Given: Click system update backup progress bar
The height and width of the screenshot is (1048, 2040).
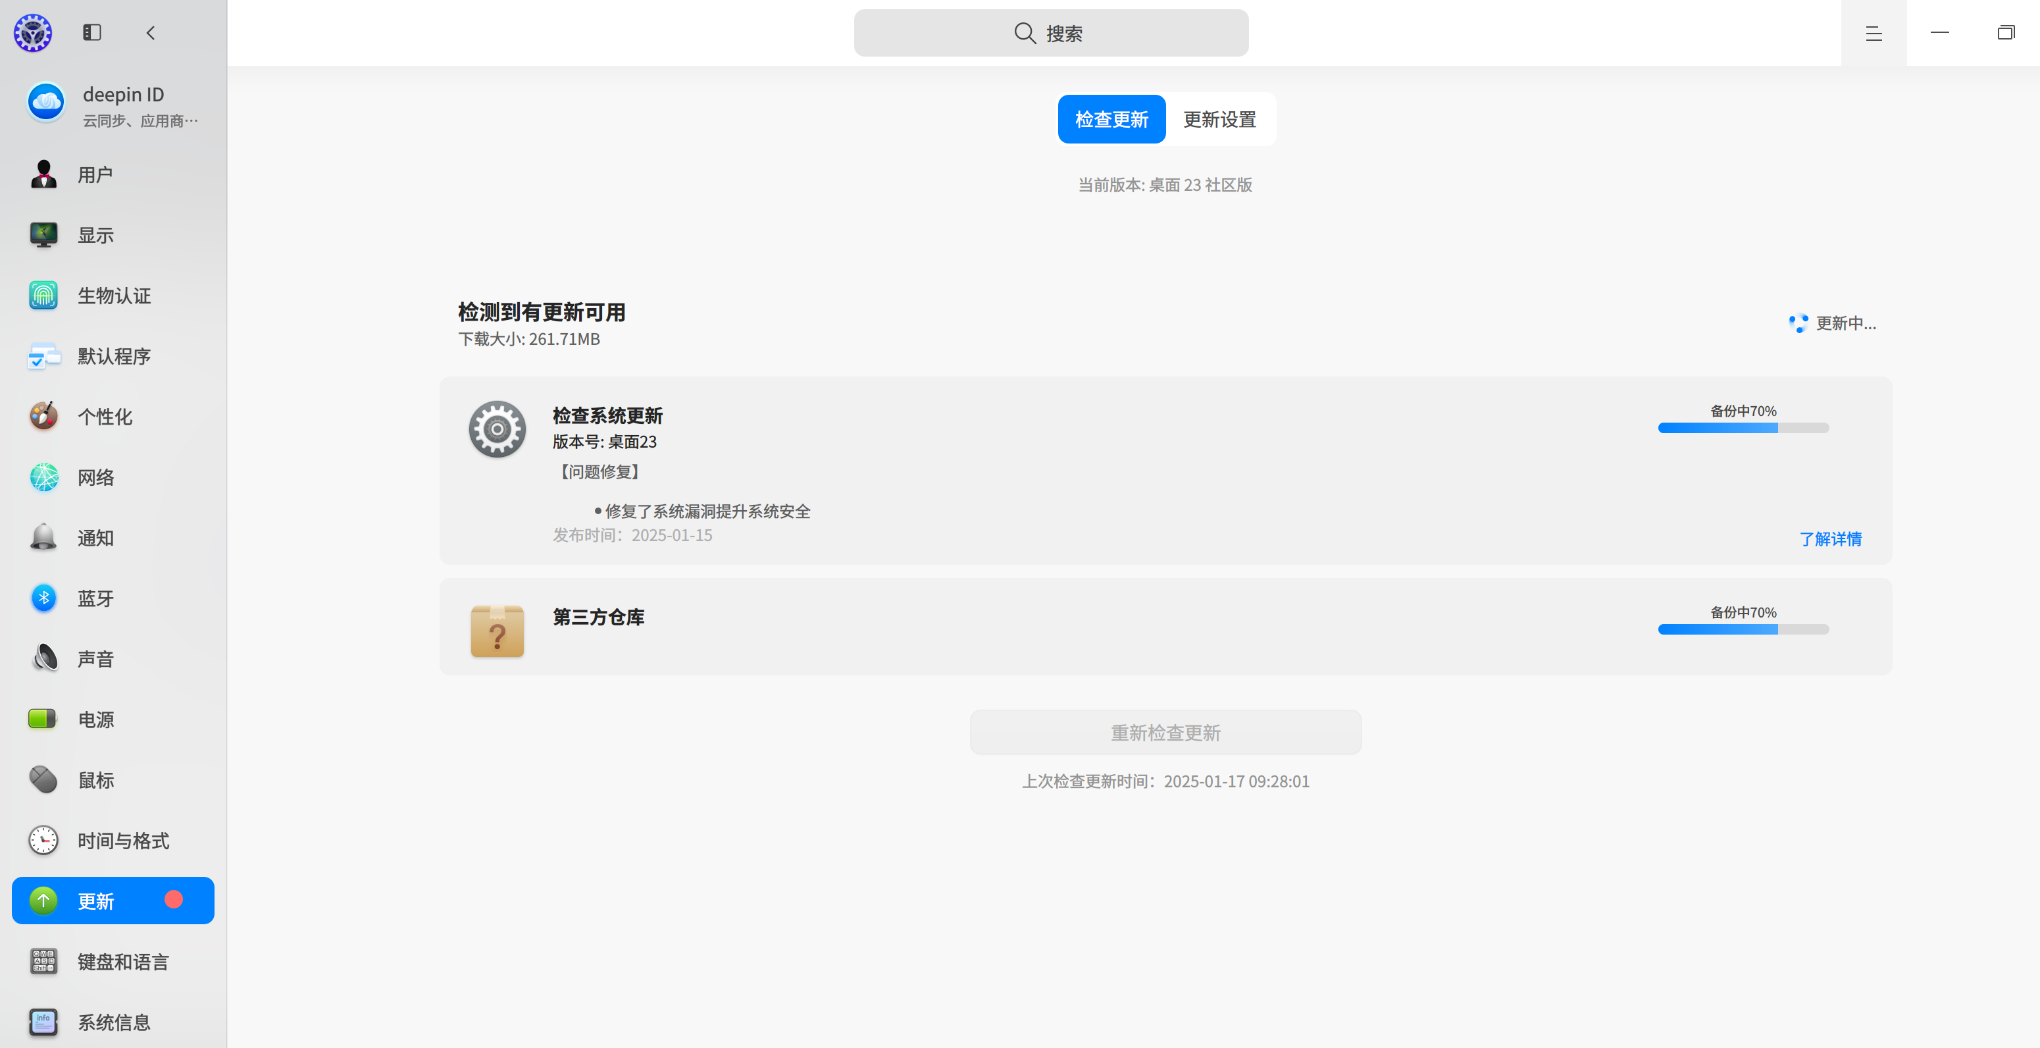Looking at the screenshot, I should click(x=1743, y=428).
